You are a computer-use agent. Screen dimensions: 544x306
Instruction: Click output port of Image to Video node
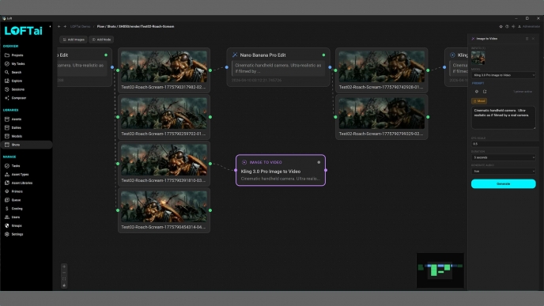(326, 170)
